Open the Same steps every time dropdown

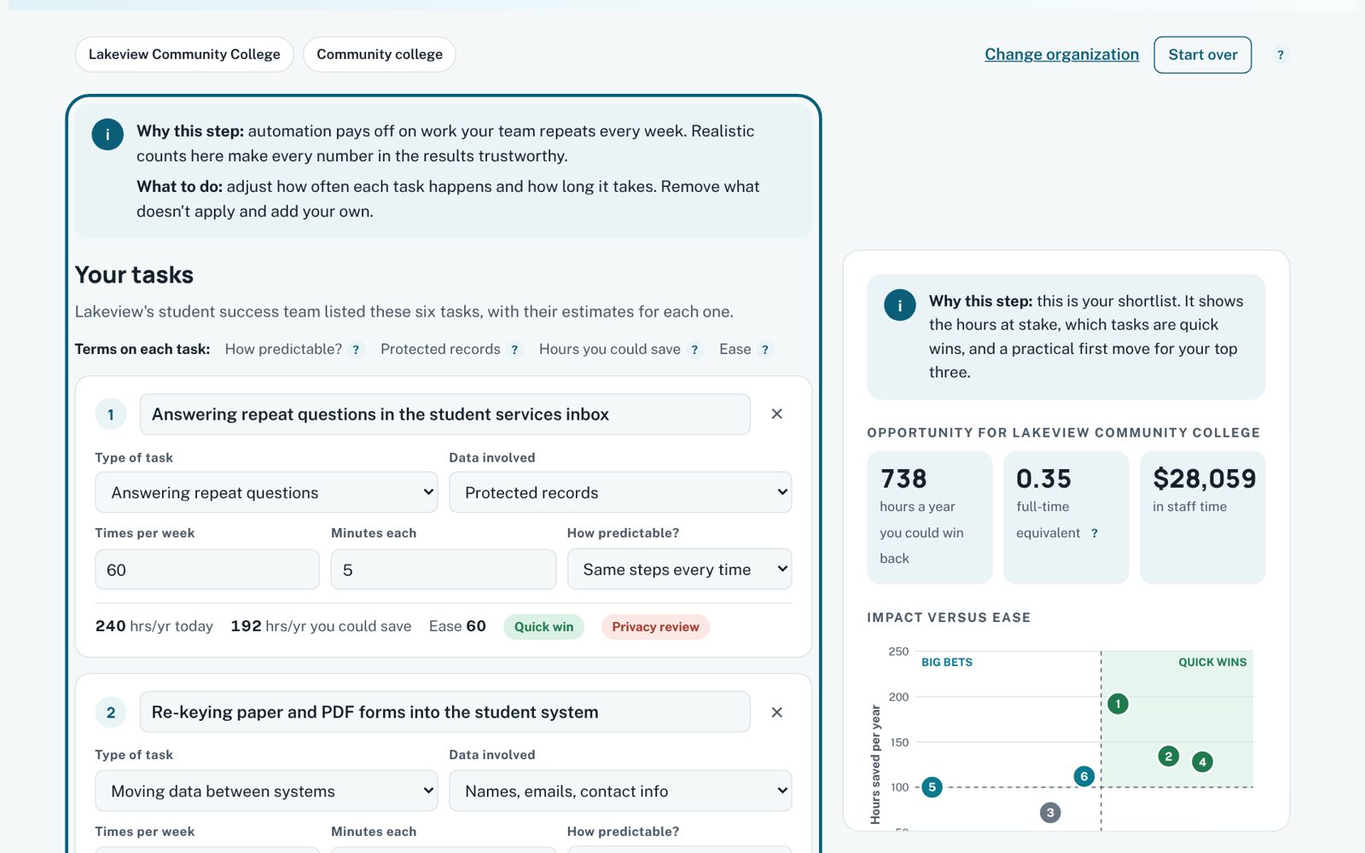pyautogui.click(x=679, y=569)
